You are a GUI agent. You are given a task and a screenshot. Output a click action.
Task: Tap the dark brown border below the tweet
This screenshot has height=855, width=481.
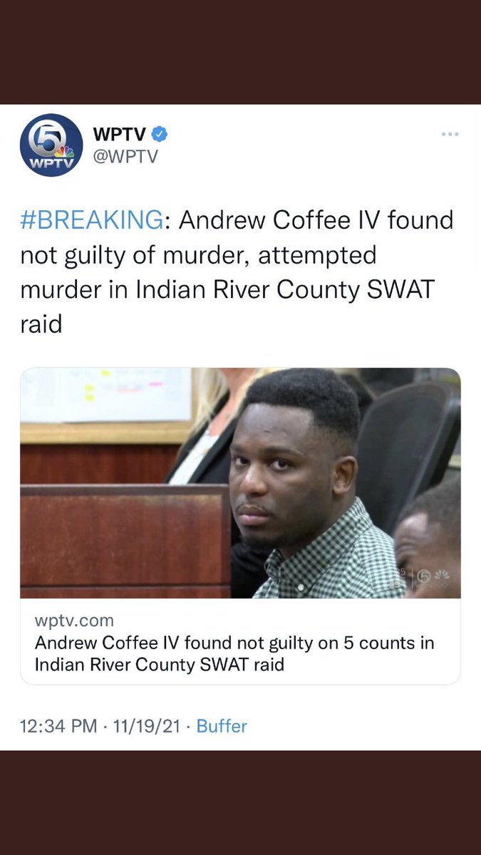click(240, 802)
